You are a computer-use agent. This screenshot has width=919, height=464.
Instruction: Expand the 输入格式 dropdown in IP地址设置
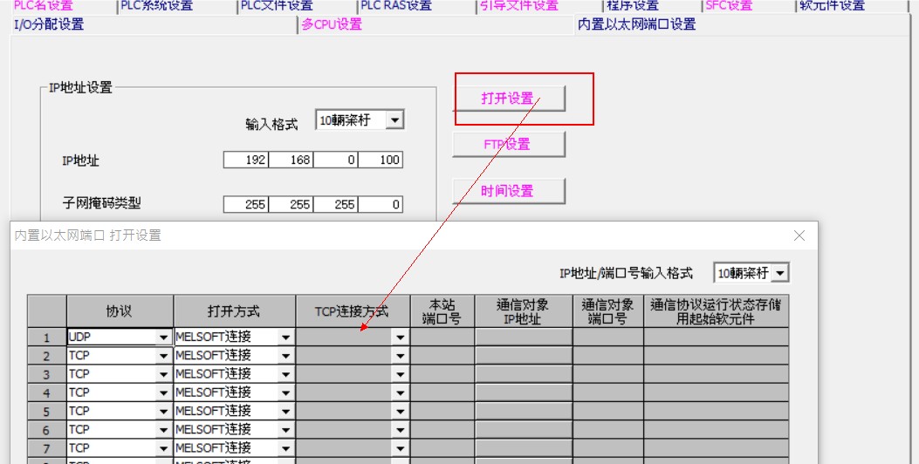tap(394, 120)
